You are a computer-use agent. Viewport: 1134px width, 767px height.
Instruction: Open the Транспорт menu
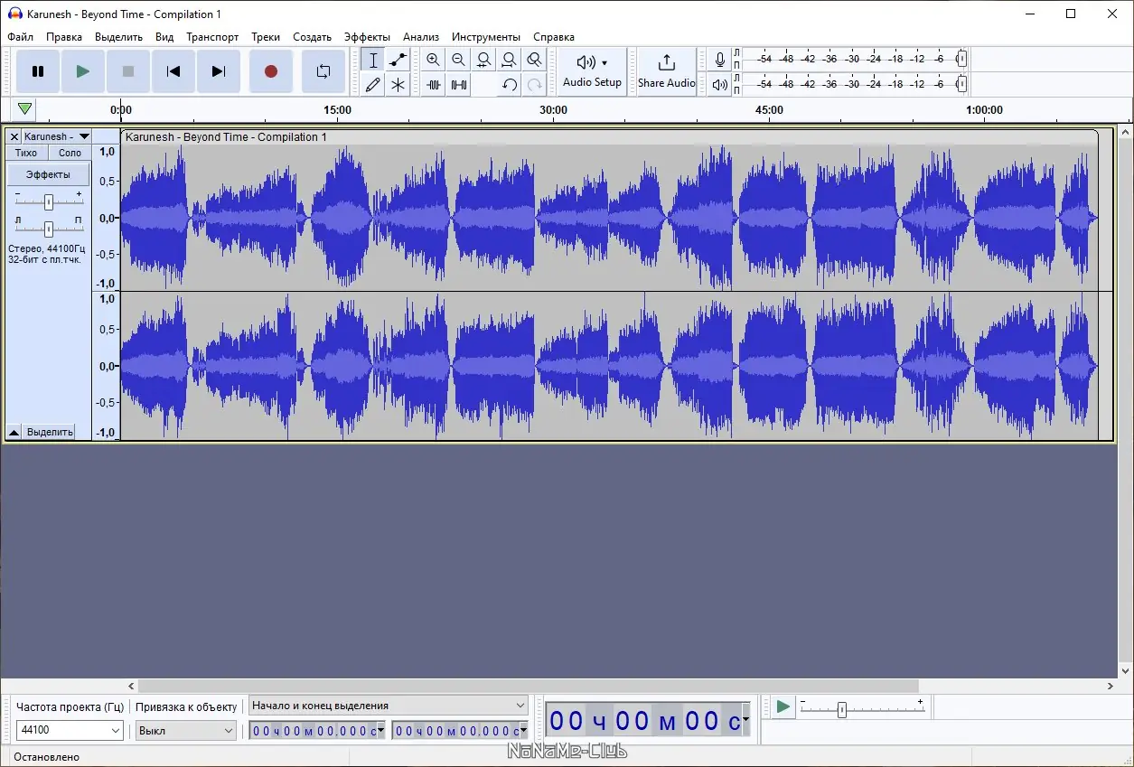point(212,37)
